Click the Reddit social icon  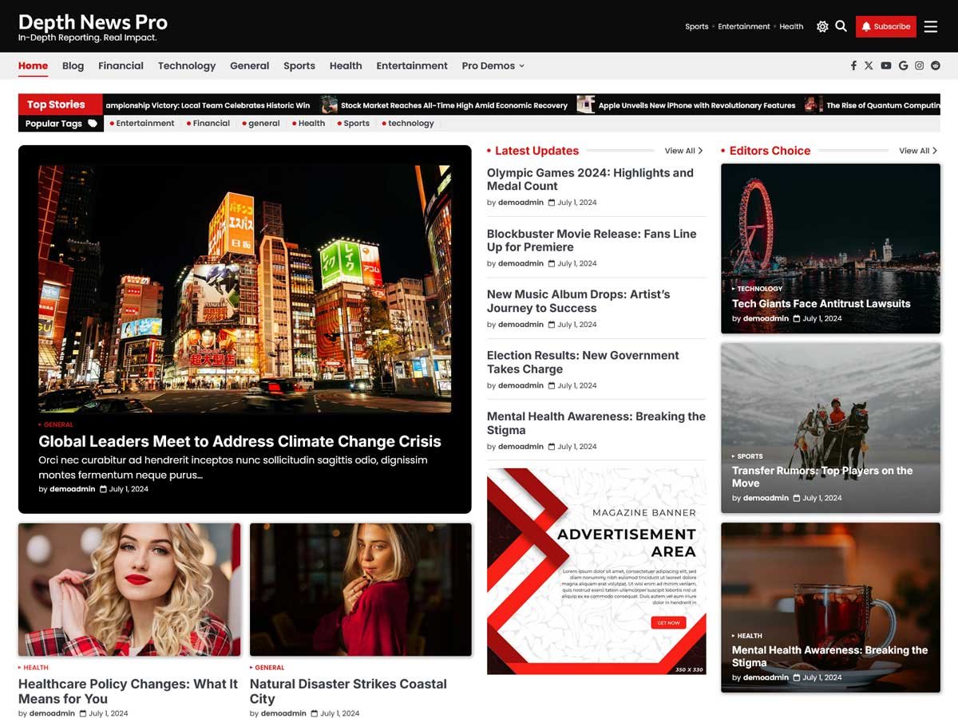[x=936, y=65]
